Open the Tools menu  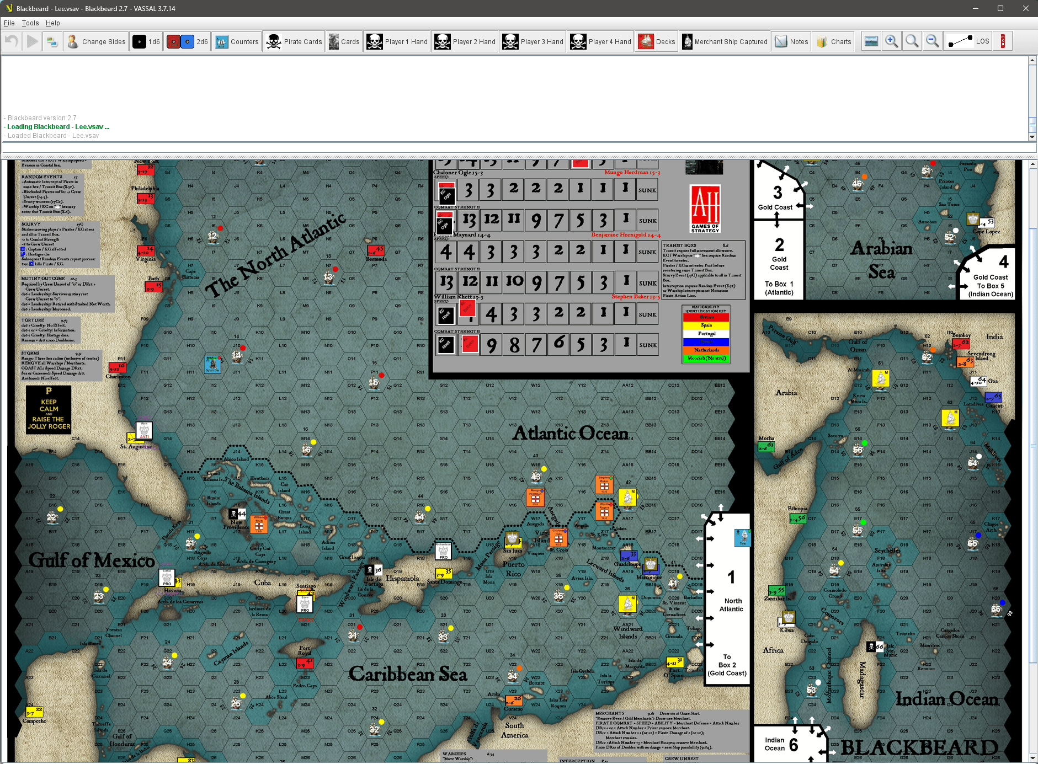pos(30,23)
